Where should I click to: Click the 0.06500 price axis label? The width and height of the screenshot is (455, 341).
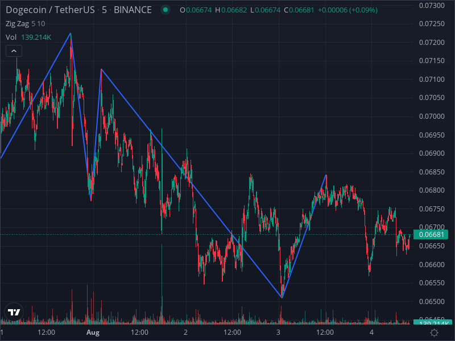coord(432,302)
